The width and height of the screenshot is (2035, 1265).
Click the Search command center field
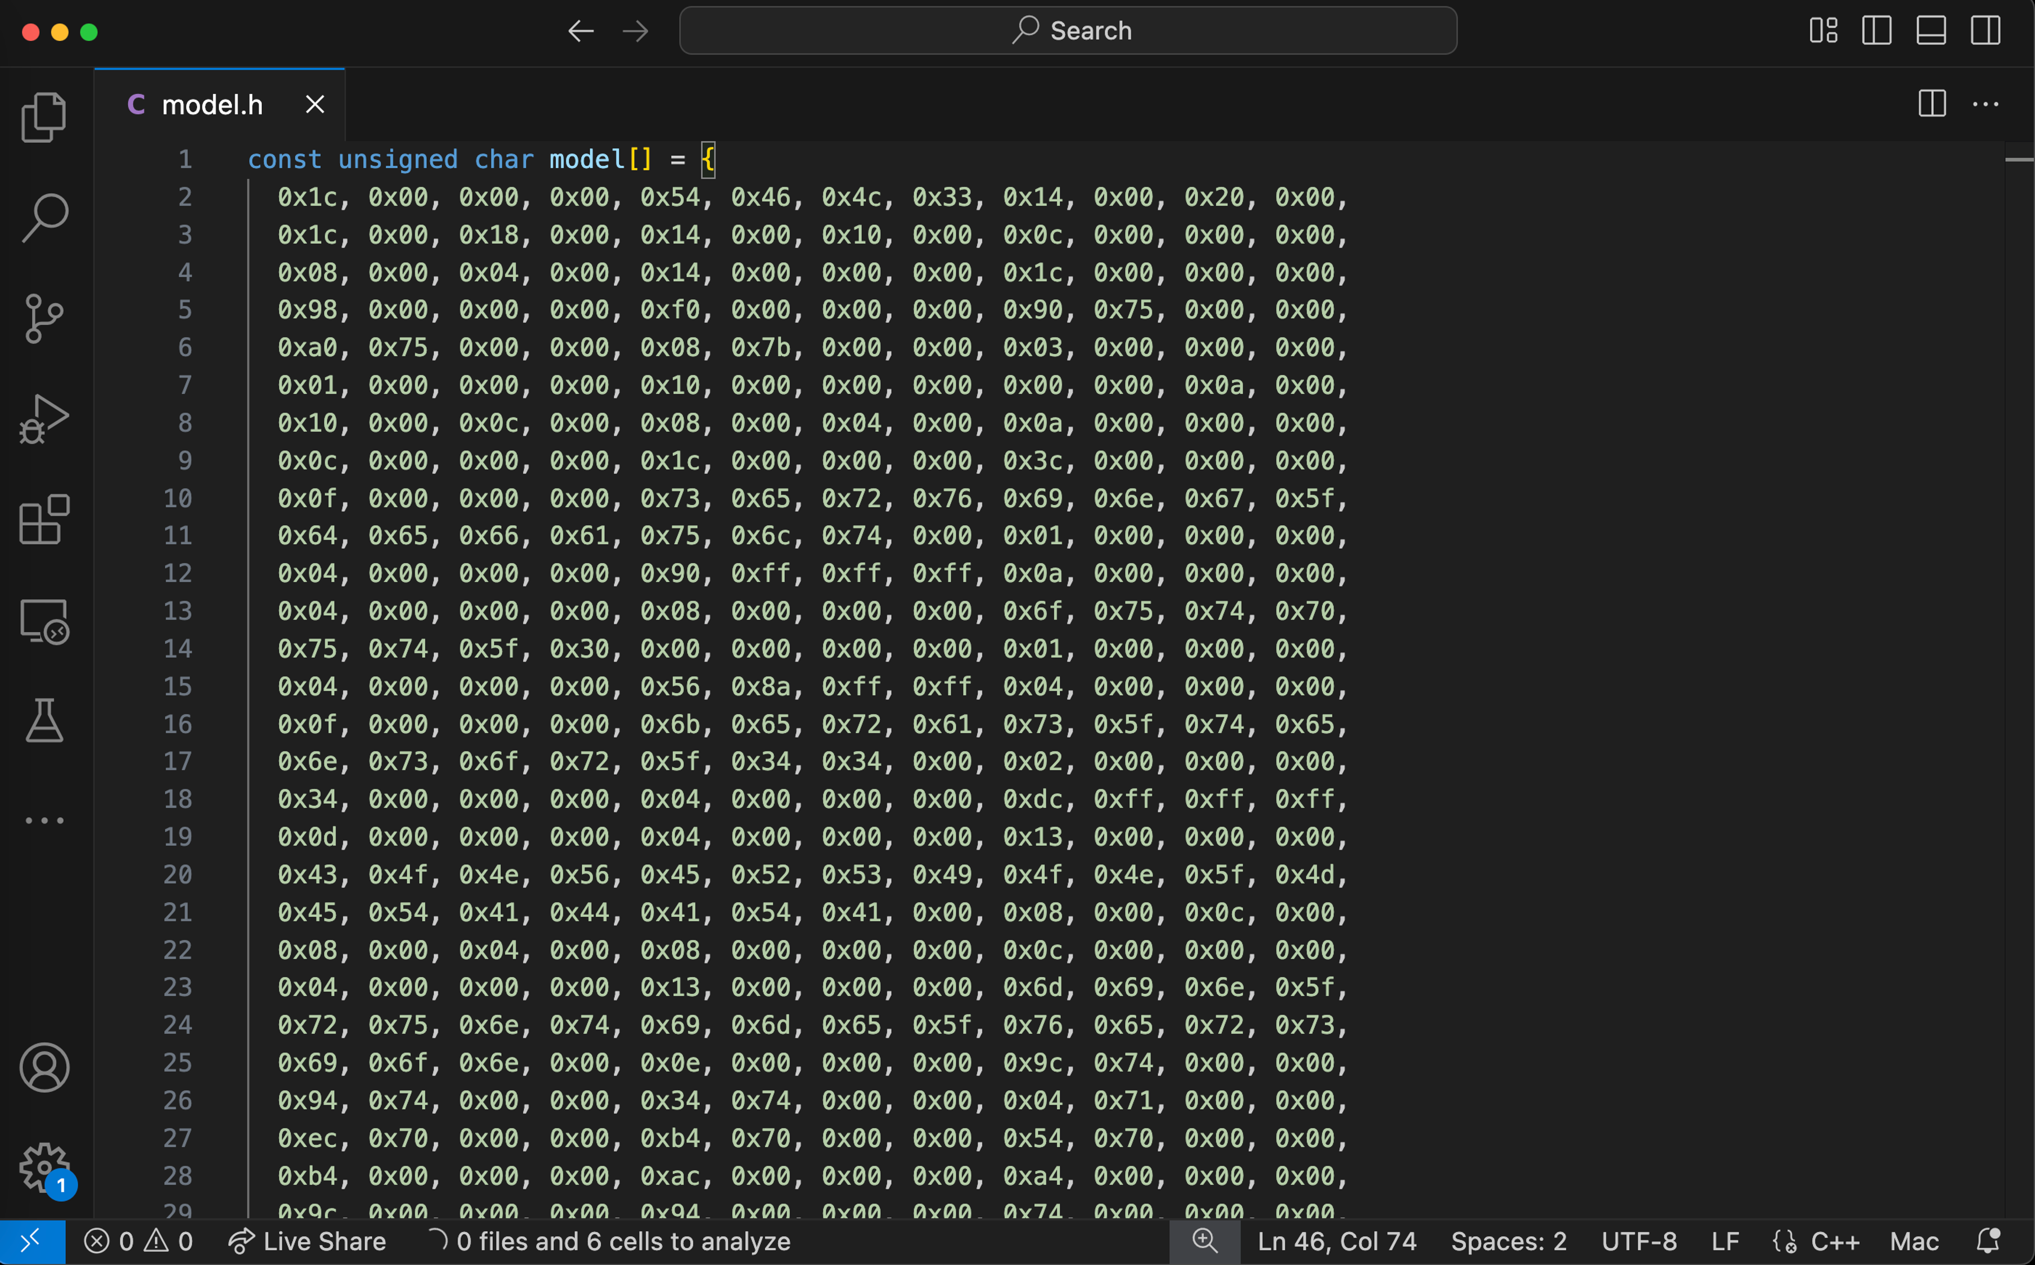(1068, 31)
